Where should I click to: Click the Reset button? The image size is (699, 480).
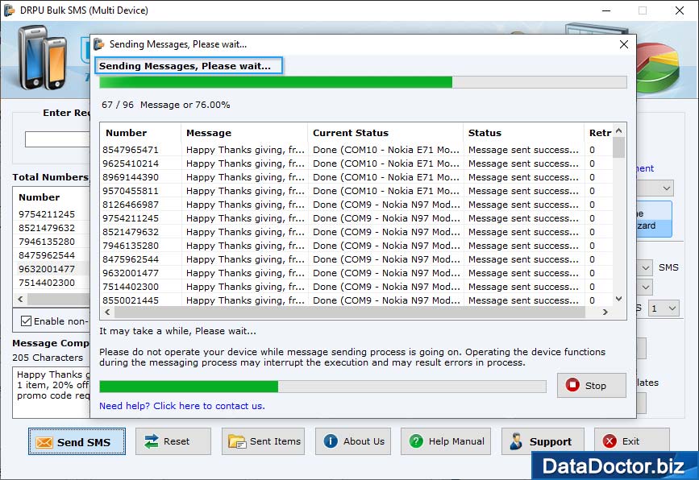click(173, 441)
